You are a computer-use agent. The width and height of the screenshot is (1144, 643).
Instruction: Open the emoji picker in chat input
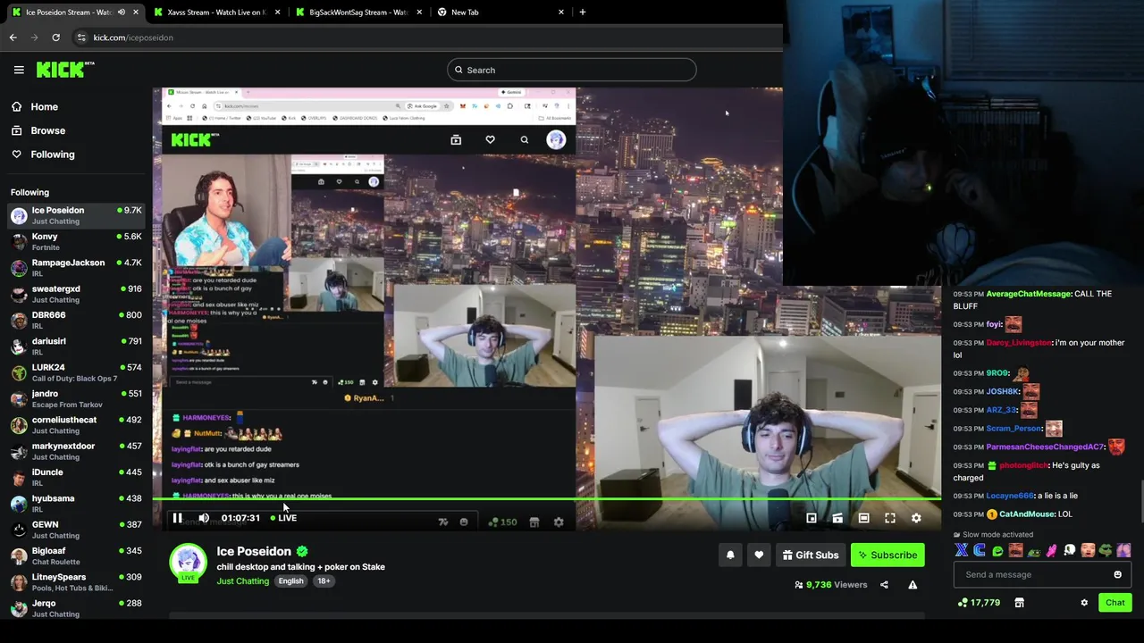click(1117, 575)
